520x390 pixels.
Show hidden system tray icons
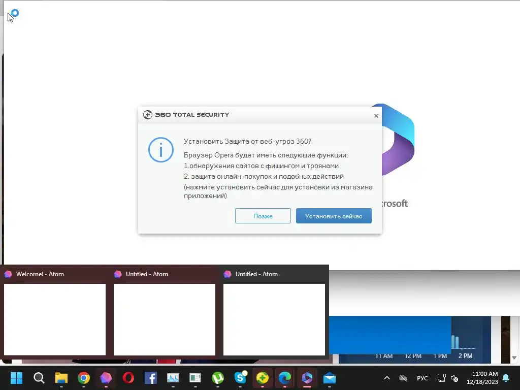coord(386,378)
